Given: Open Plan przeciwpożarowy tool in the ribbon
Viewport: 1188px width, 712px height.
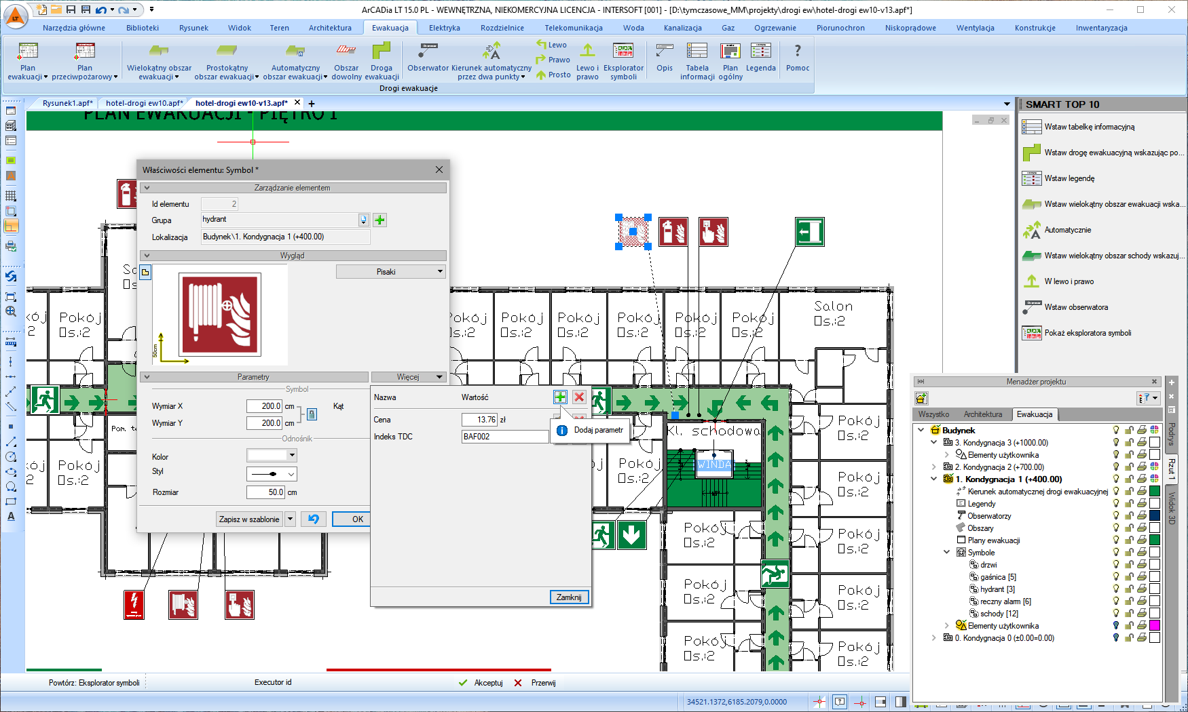Looking at the screenshot, I should pos(85,61).
